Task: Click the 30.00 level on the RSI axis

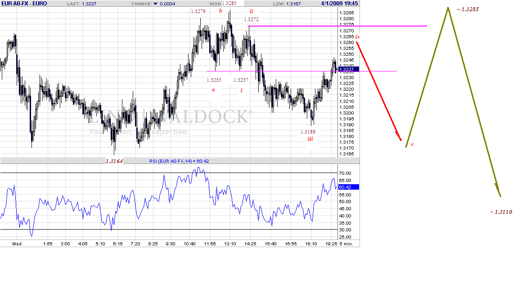Action: click(345, 230)
